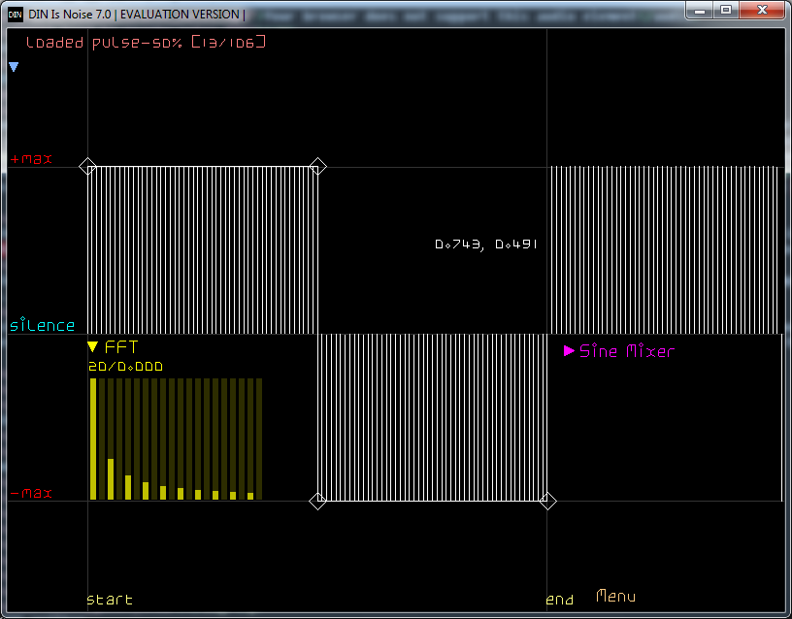Maximize the DIN Is Noise window
792x619 pixels.
(x=726, y=10)
